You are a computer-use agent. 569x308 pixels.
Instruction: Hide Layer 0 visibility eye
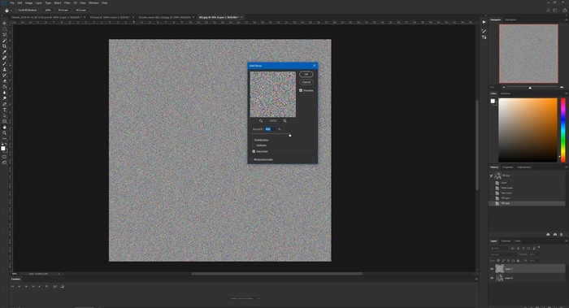point(492,278)
